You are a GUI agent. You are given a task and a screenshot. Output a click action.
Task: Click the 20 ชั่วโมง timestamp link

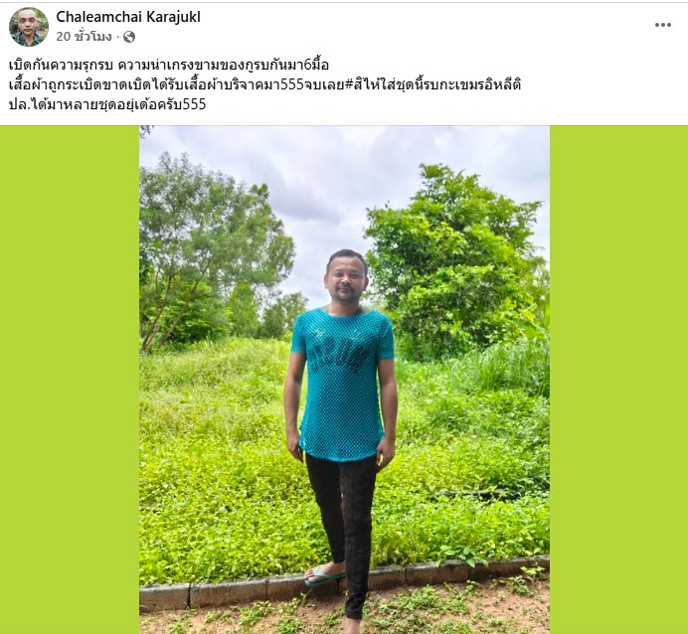84,37
